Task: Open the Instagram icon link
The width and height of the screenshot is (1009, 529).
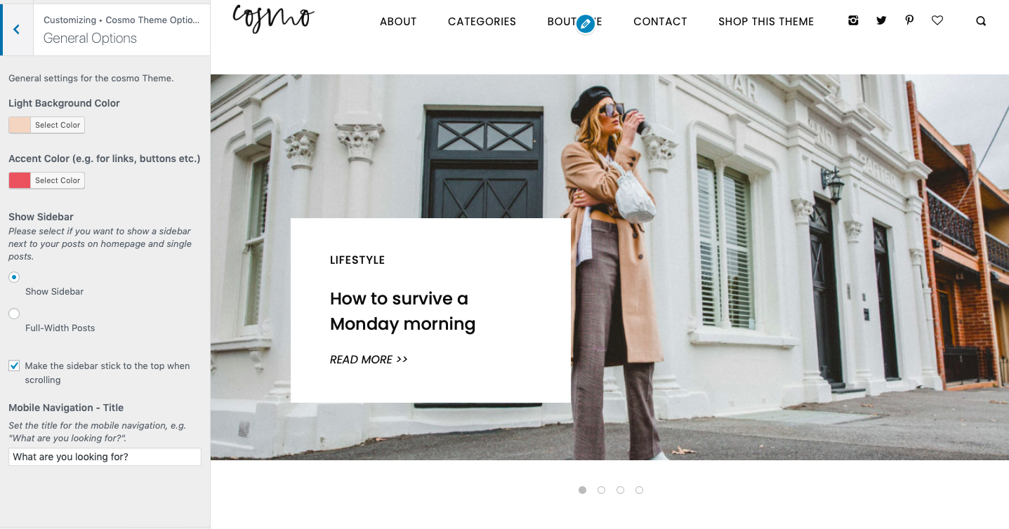Action: click(853, 21)
